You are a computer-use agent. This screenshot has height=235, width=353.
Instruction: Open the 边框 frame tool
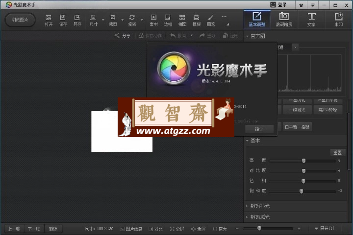click(x=168, y=20)
